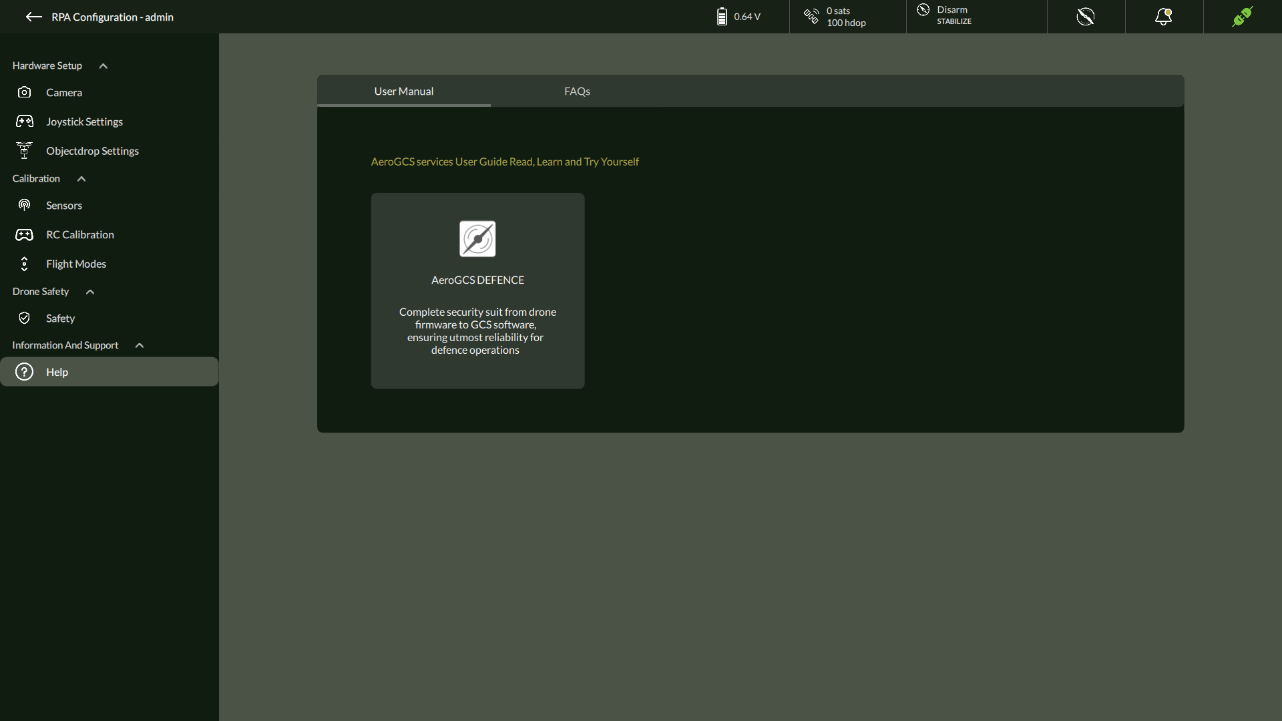Click the Joystick Settings gamepad icon

coord(25,122)
